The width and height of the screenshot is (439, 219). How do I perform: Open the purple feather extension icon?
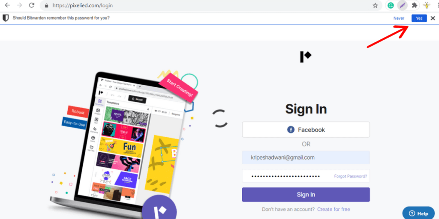click(402, 5)
